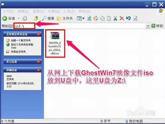The image size is (165, 124).
Task: Toggle the Folders (文件夹) pane button
Action: coord(65,19)
